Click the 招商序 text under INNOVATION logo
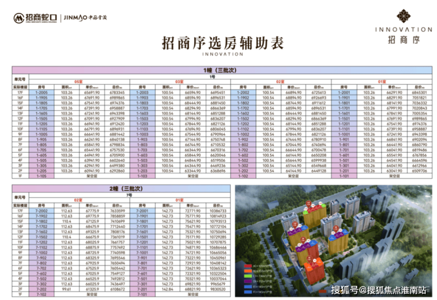 (x=403, y=39)
